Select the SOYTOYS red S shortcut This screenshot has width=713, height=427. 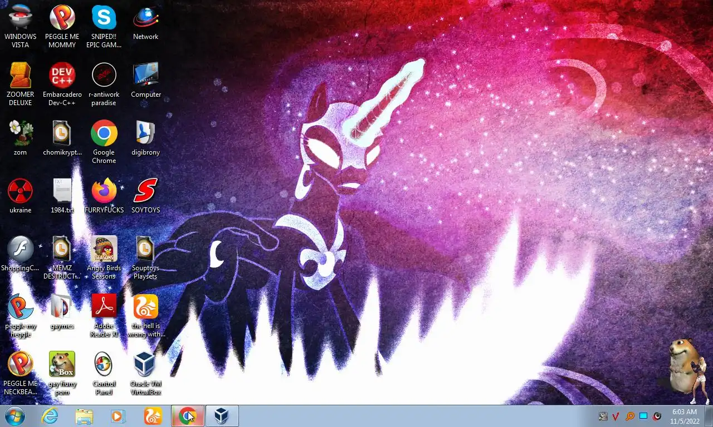146,196
